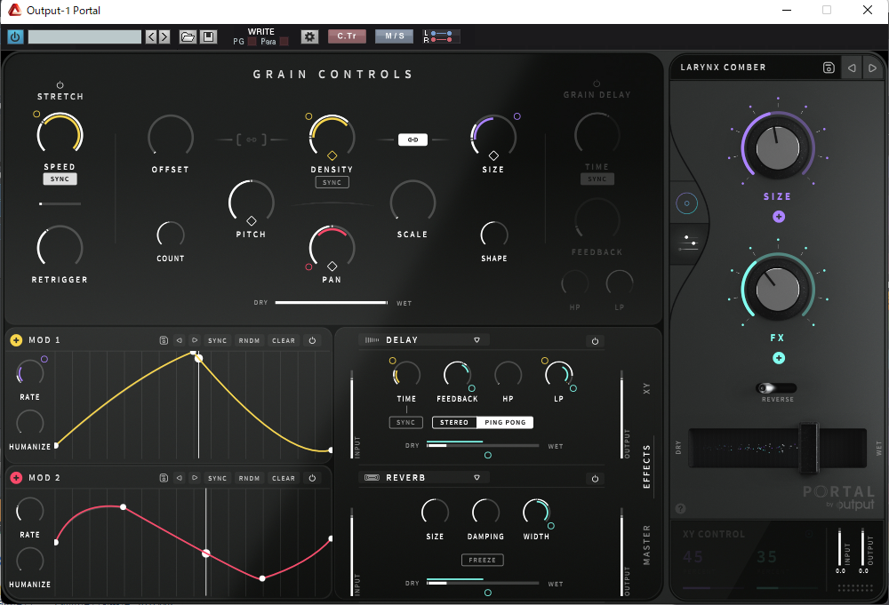Go to next preset in Larynx Comber header

pos(873,68)
